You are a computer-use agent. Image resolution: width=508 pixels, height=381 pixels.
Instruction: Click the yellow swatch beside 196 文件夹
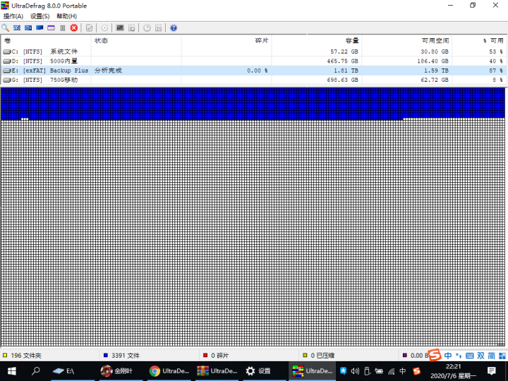point(5,356)
